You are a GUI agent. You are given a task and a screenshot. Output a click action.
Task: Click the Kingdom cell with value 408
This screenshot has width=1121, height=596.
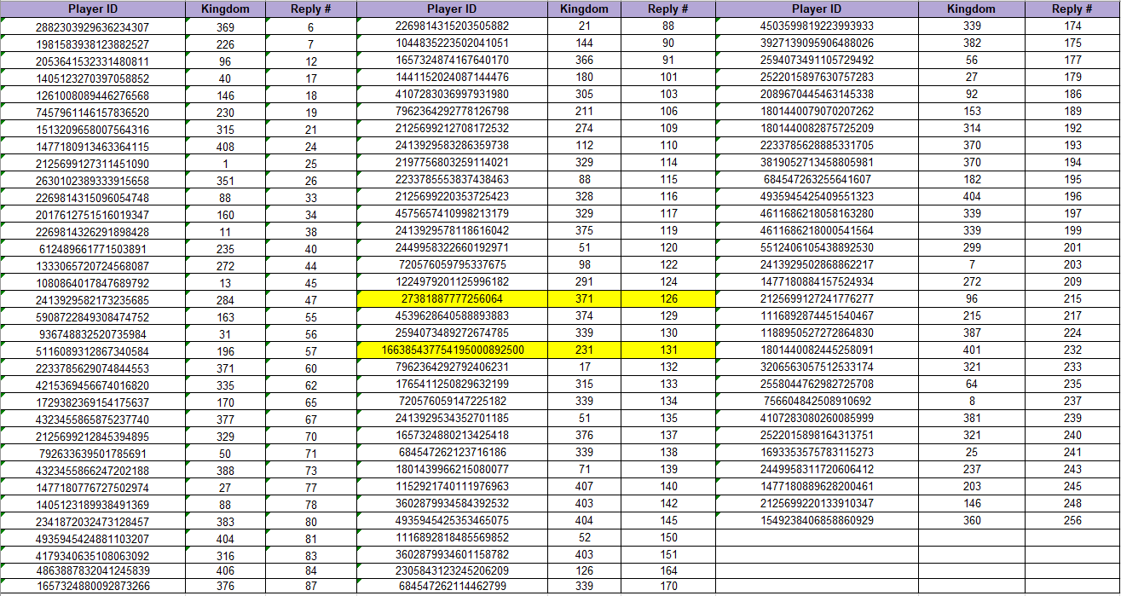pos(225,147)
